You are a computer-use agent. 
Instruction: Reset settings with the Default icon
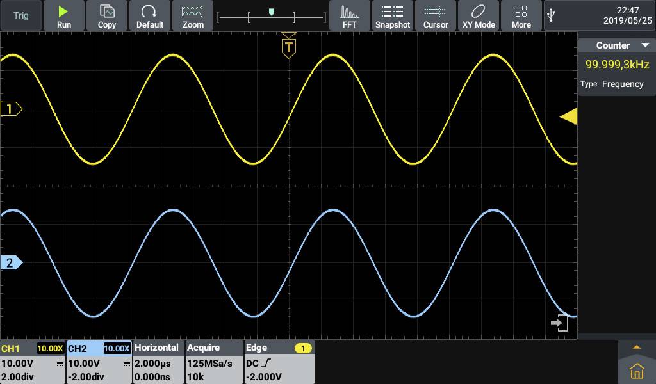(150, 16)
